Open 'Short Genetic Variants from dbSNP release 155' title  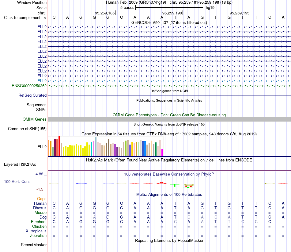169,124
